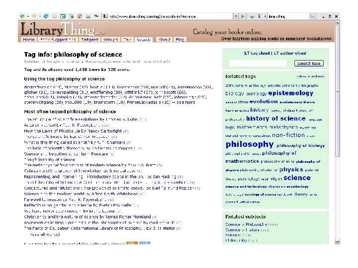Screen dimensions: 358x268
Task: Open the Groups tab
Action: click(x=111, y=39)
